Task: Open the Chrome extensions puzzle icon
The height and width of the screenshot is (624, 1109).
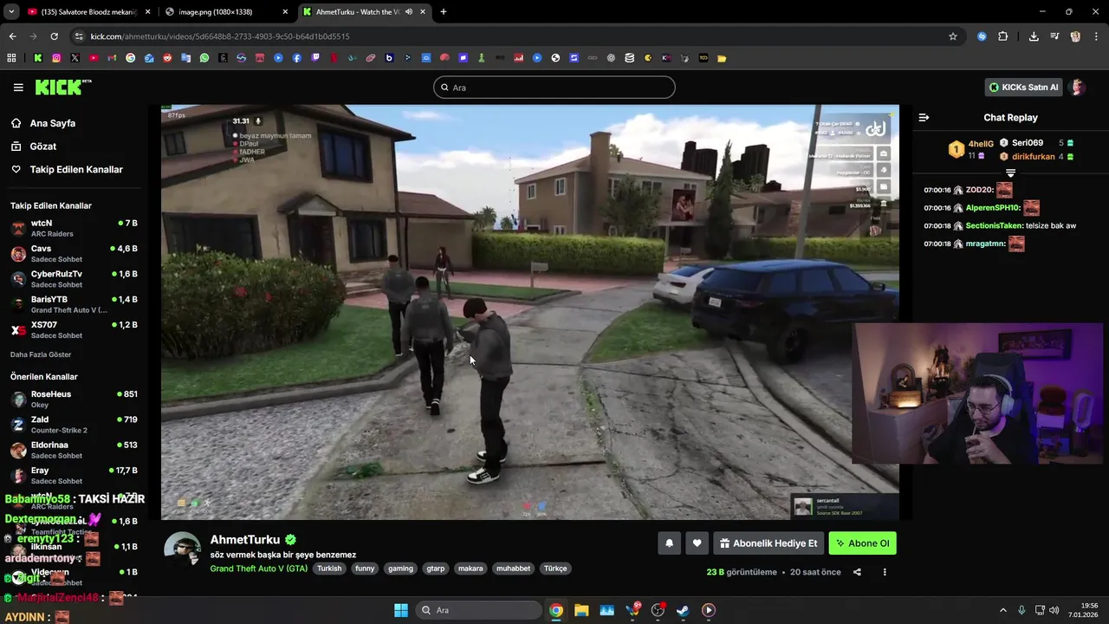Action: (1003, 36)
